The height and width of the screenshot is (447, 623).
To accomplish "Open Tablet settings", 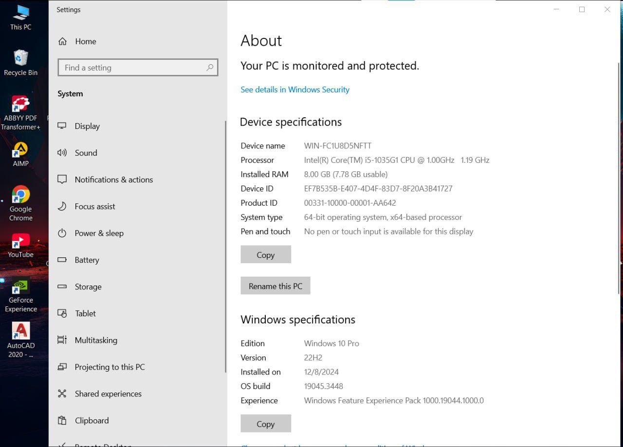I will (137, 313).
